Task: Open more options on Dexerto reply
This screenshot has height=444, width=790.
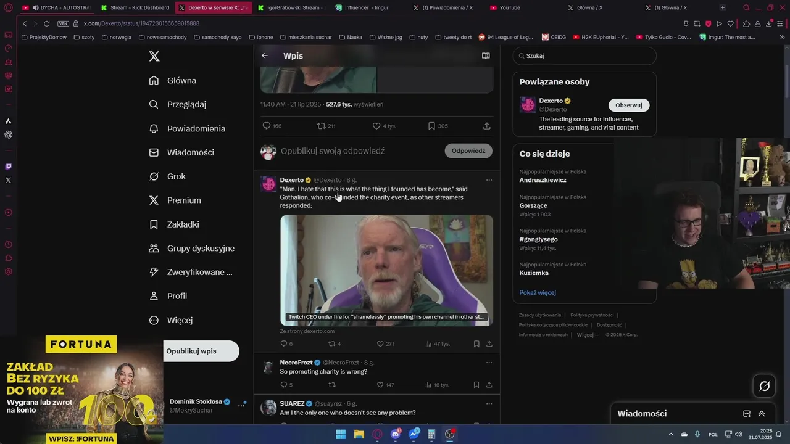Action: click(489, 180)
